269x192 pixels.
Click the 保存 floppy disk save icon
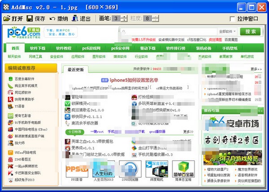pyautogui.click(x=30, y=18)
